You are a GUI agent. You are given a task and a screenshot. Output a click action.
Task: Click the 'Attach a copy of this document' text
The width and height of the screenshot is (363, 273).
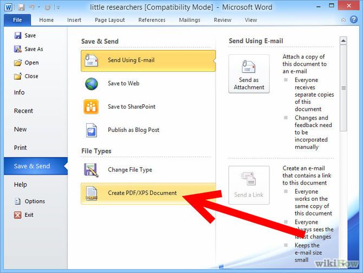coord(304,64)
